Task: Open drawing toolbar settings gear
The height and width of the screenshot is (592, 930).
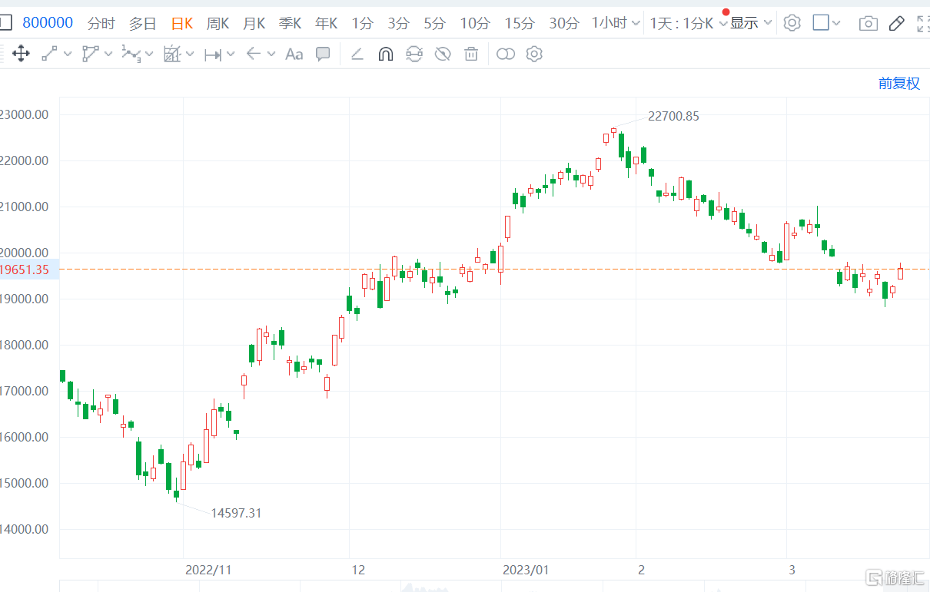Action: tap(535, 54)
